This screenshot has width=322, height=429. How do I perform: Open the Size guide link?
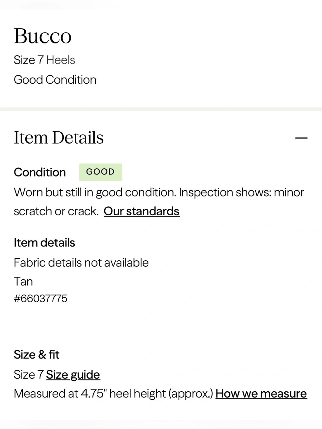point(73,375)
